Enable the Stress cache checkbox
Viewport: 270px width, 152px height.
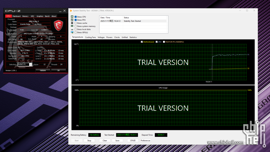click(75, 23)
